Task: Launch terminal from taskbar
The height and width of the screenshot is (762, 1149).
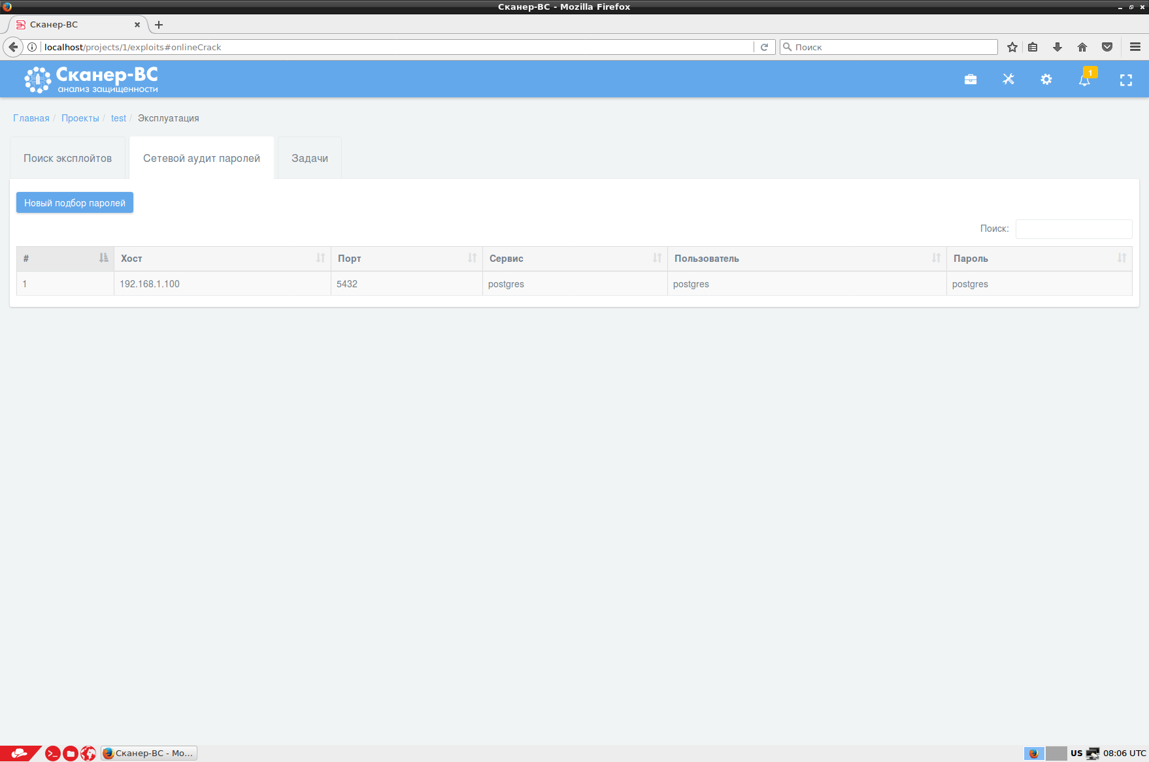Action: (53, 754)
